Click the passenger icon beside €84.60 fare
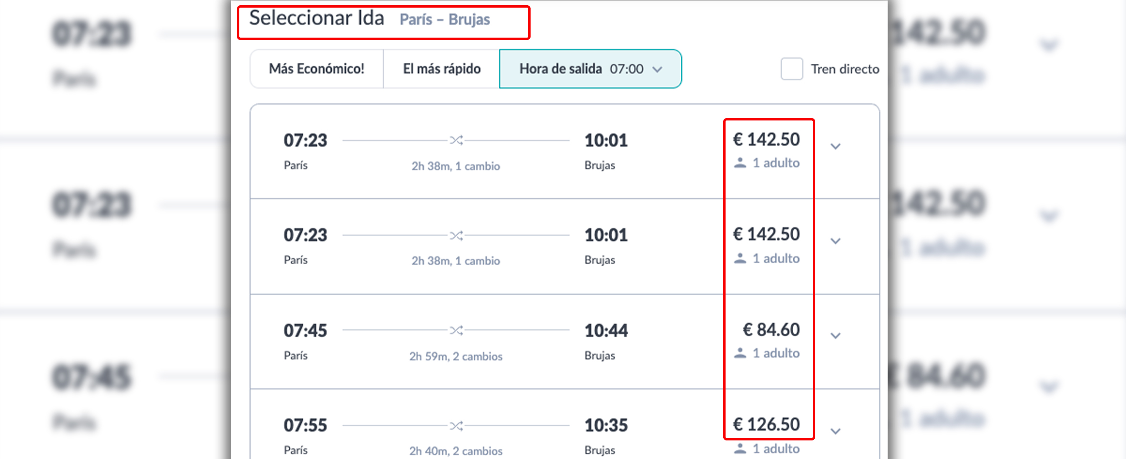Screen dimensions: 1126x459 (x=740, y=353)
